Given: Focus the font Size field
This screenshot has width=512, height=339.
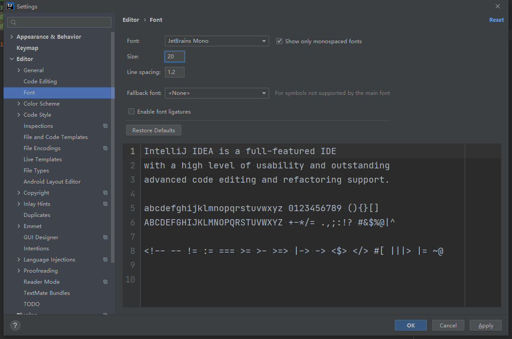Looking at the screenshot, I should pos(175,57).
